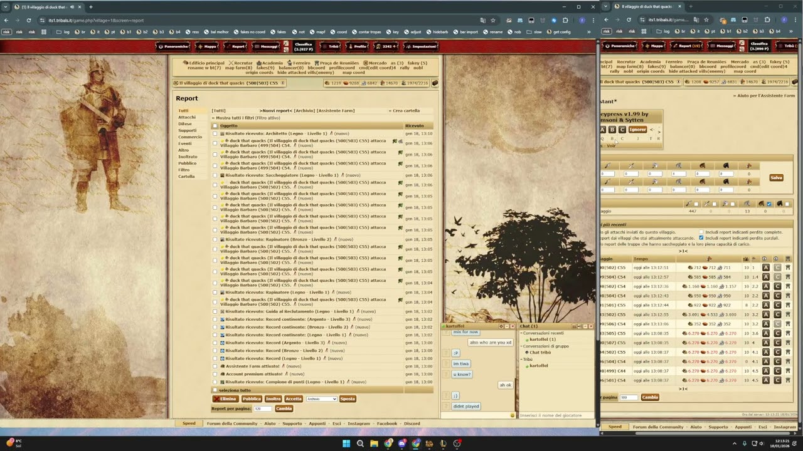Screen dimensions: 803x451
Task: Open Mappa in the left game window
Action: coord(207,46)
